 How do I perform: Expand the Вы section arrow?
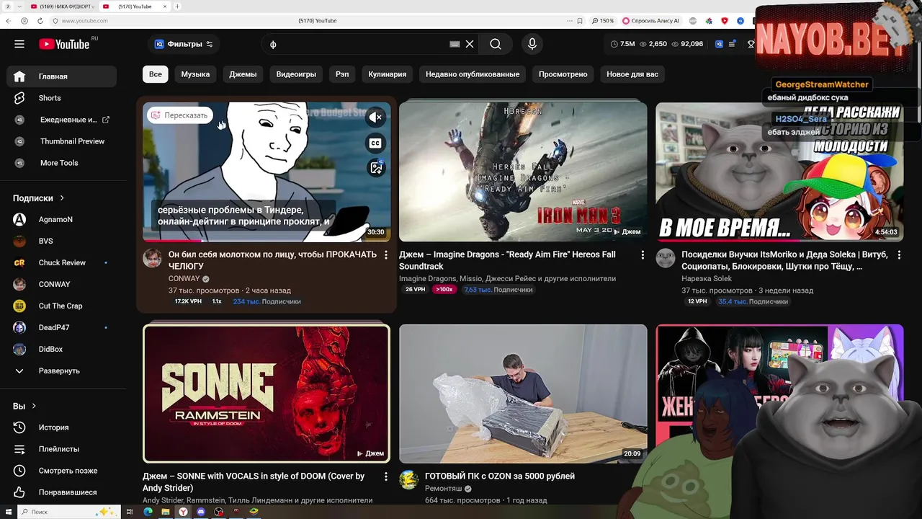tap(34, 407)
